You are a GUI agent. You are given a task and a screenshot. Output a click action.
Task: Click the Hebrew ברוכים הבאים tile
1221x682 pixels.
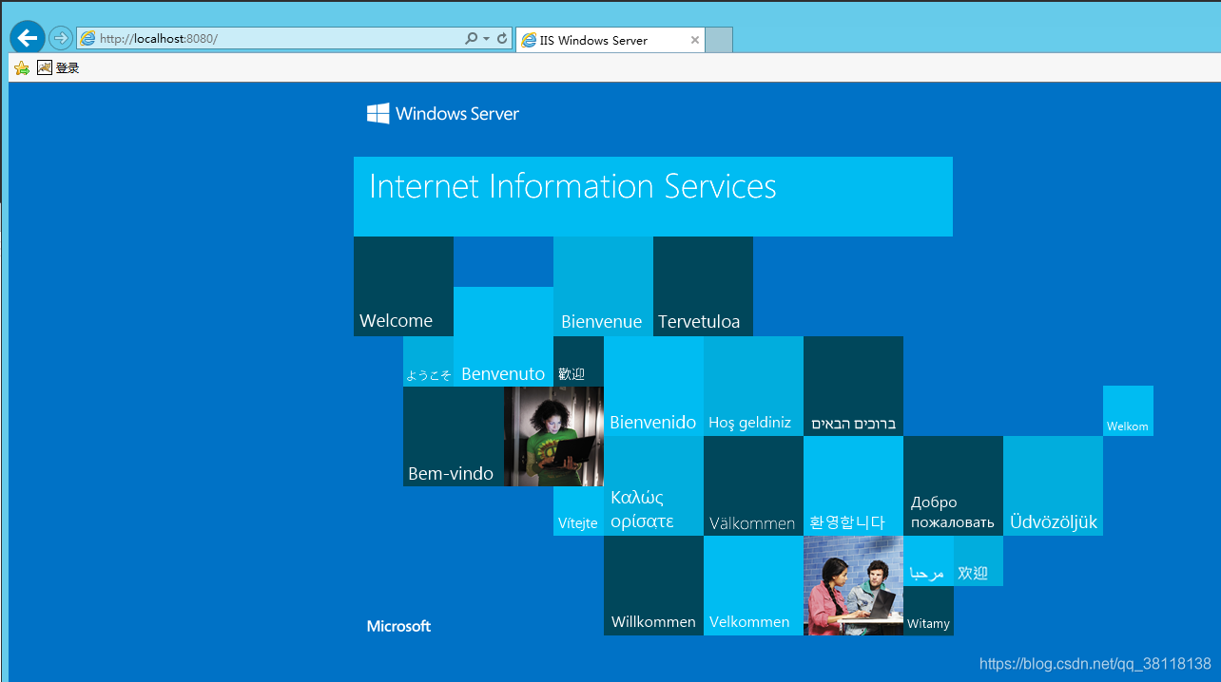coord(853,386)
